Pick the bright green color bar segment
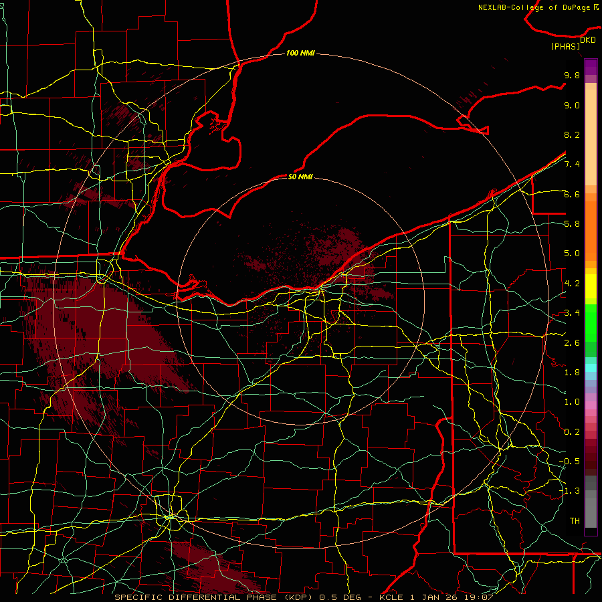Viewport: 602px width, 602px height. point(591,323)
